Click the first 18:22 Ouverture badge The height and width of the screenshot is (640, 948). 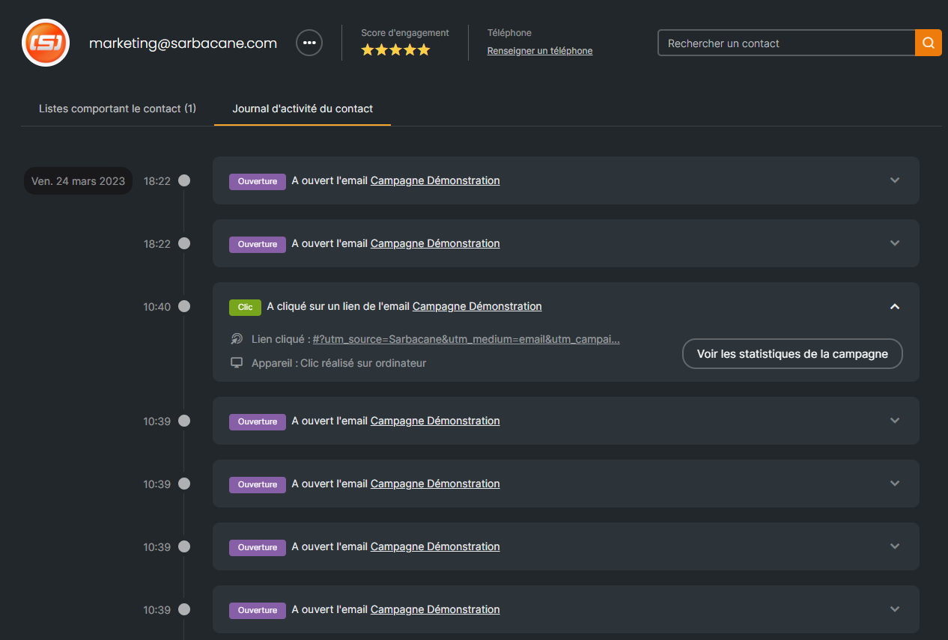[x=257, y=181]
